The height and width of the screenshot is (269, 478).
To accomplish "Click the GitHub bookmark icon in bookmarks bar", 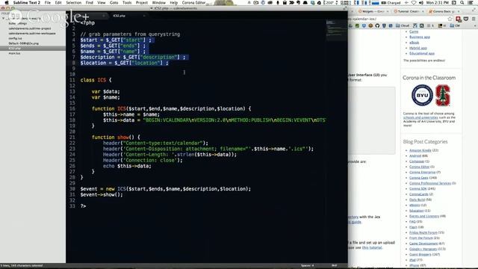I will click(x=377, y=26).
